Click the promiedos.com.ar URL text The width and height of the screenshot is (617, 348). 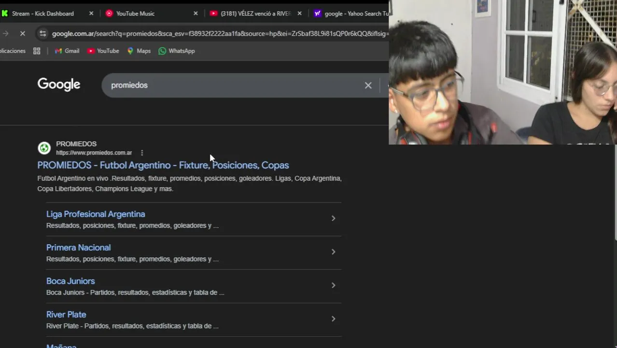click(94, 153)
